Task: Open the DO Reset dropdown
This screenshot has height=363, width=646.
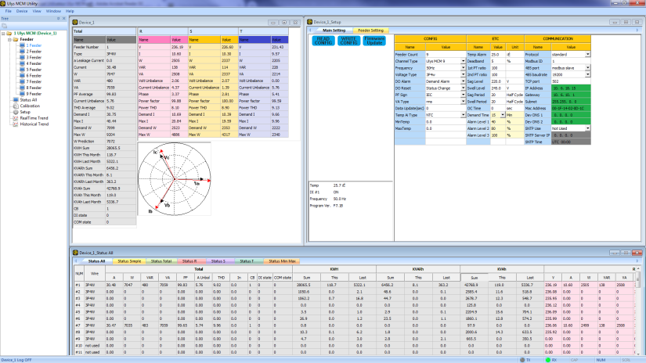Action: (x=463, y=88)
